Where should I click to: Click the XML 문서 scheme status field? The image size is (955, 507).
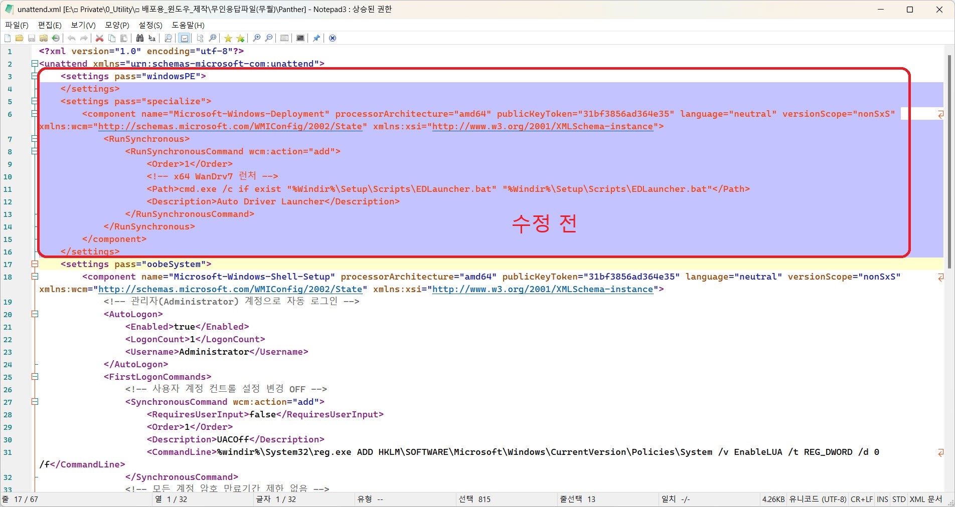[926, 499]
